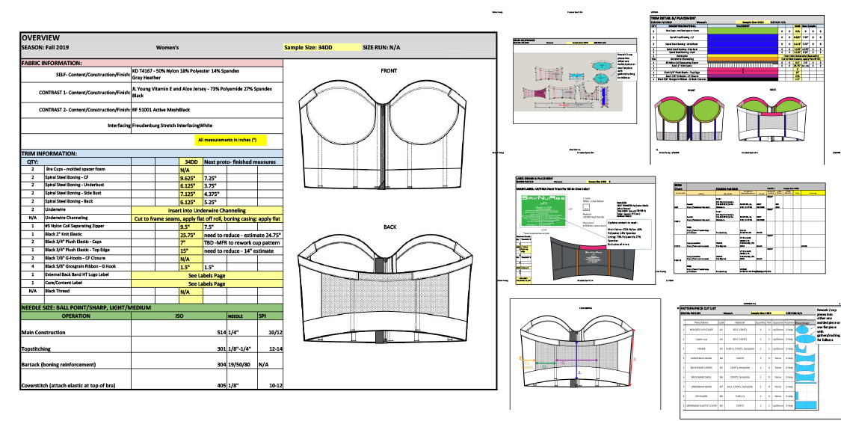Click the green Bra Cups placement color bar
Viewport: 841px width, 421px height.
(740, 32)
